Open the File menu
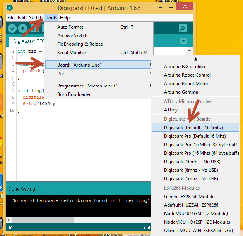 (x=11, y=18)
